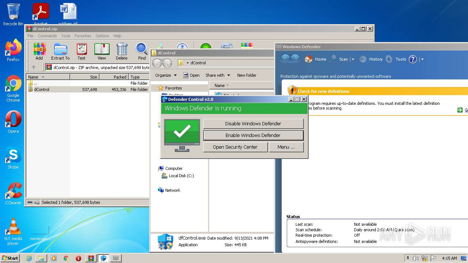Screen dimensions: 468x263
Task: Open VLC media player desktop shortcut
Action: [x=13, y=232]
